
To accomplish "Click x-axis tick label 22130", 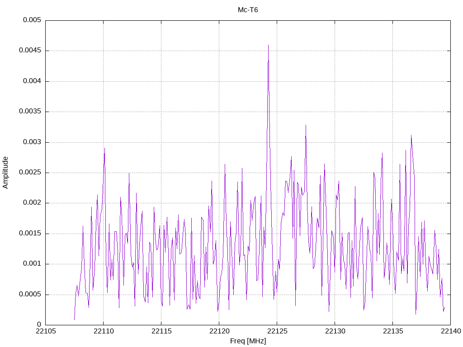I will (335, 331).
